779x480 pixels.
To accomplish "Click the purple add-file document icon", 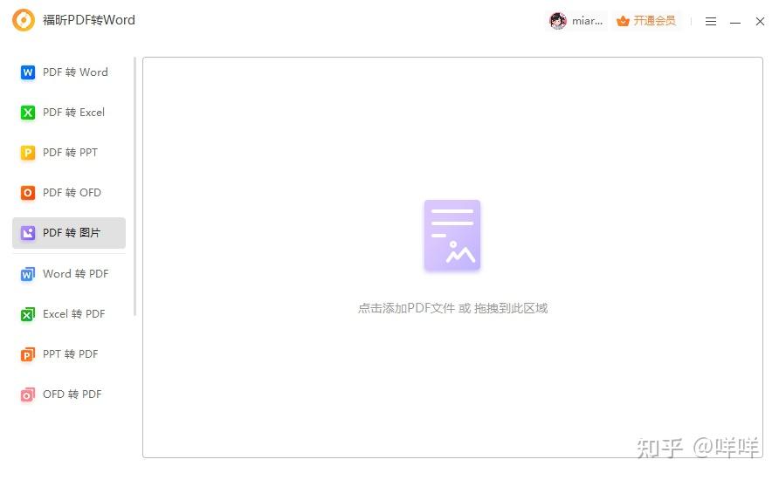I will (x=452, y=236).
